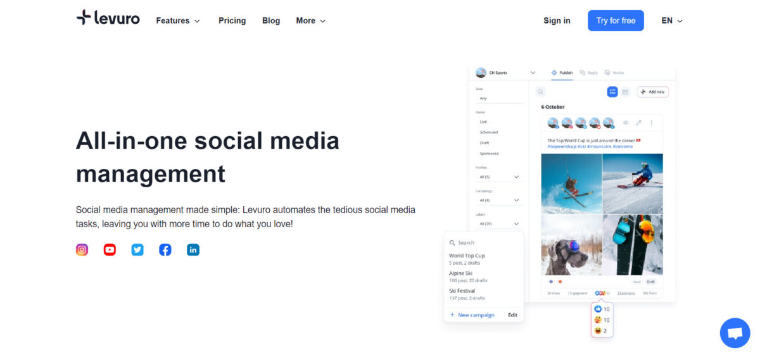Click the orange label dot under the post
This screenshot has width=760, height=355.
click(560, 282)
